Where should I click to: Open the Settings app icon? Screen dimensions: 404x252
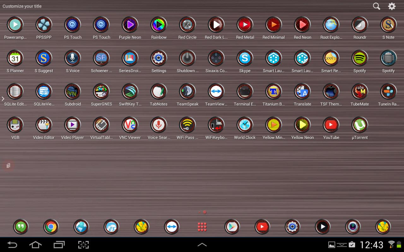[159, 58]
